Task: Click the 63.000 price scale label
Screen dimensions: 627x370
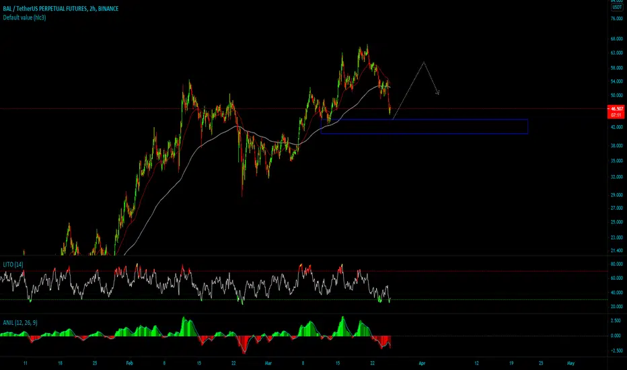Action: click(617, 52)
